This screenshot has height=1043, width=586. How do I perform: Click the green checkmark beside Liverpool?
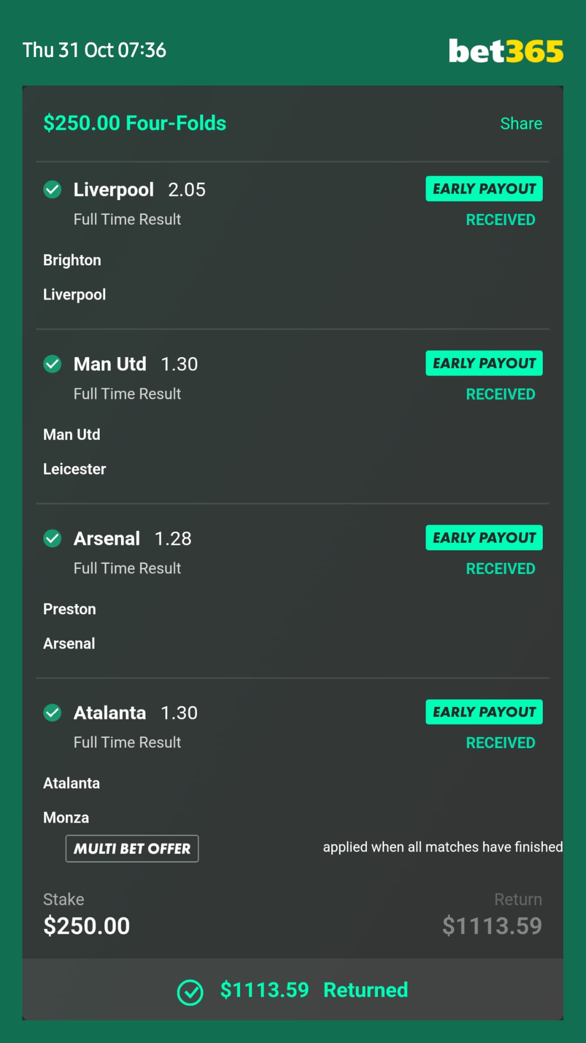52,189
